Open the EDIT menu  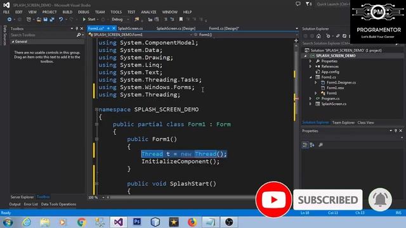tap(18, 12)
